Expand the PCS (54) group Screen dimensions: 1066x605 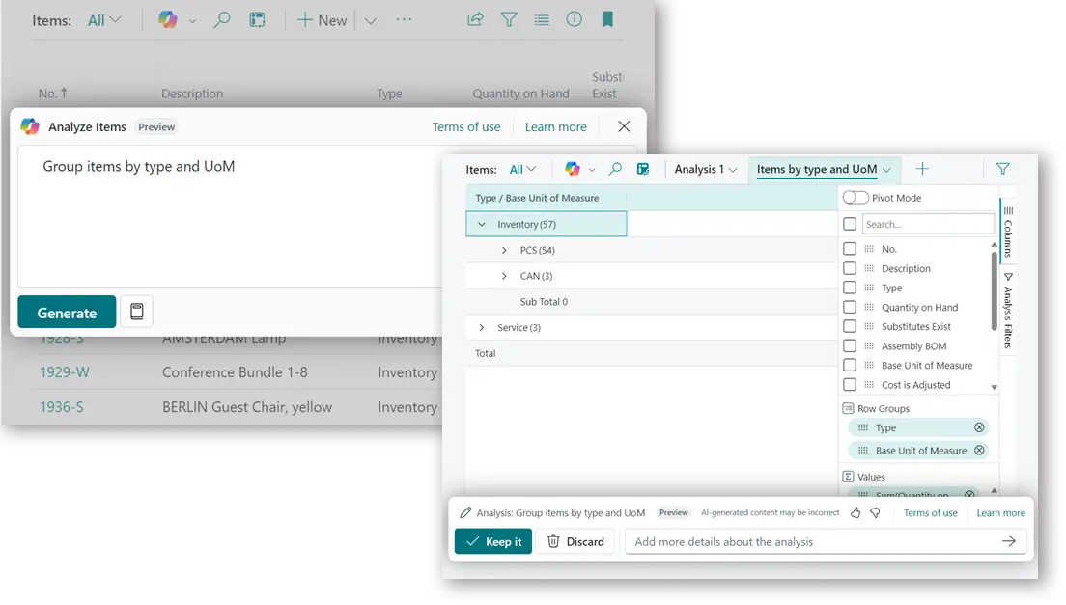504,250
